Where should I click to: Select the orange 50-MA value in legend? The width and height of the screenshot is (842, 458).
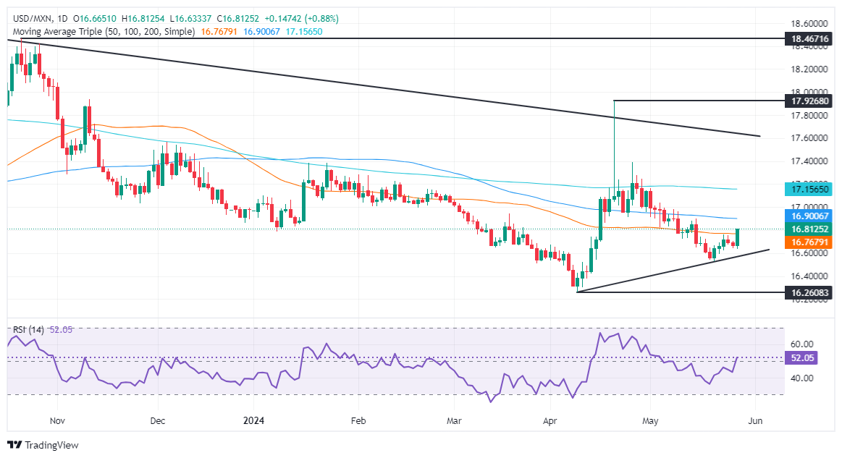coord(219,32)
